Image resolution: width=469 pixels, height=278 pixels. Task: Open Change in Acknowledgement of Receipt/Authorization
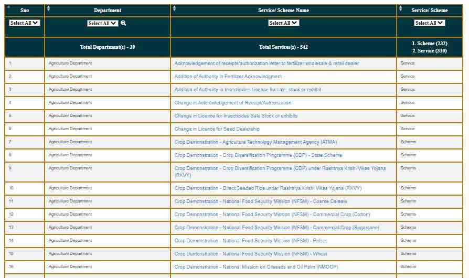click(x=232, y=103)
